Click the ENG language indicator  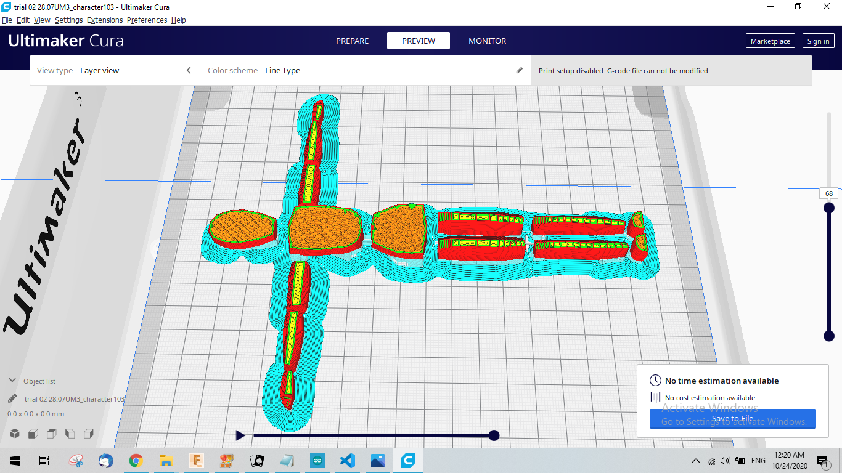coord(758,461)
